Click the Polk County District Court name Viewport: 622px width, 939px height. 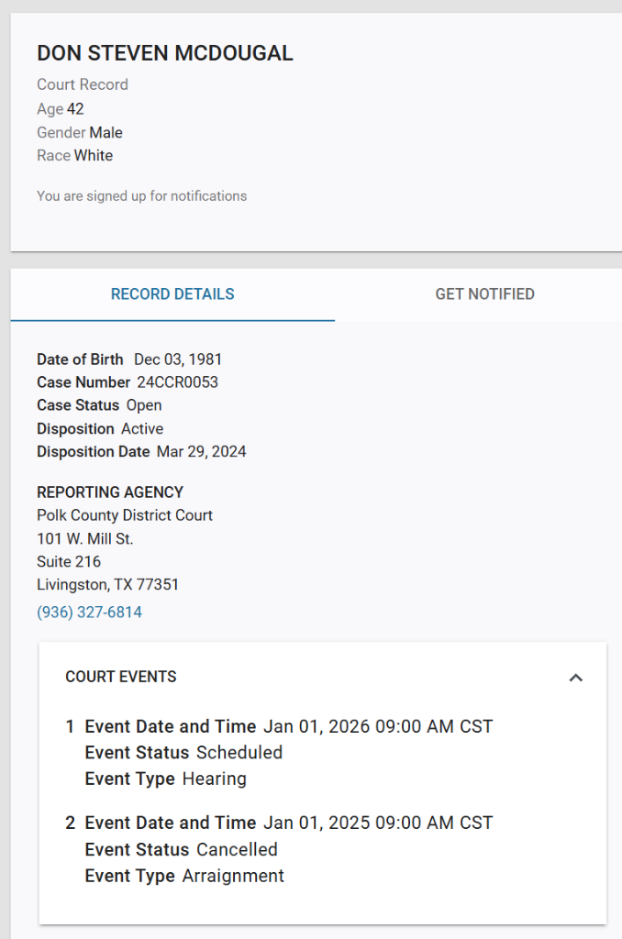[124, 515]
